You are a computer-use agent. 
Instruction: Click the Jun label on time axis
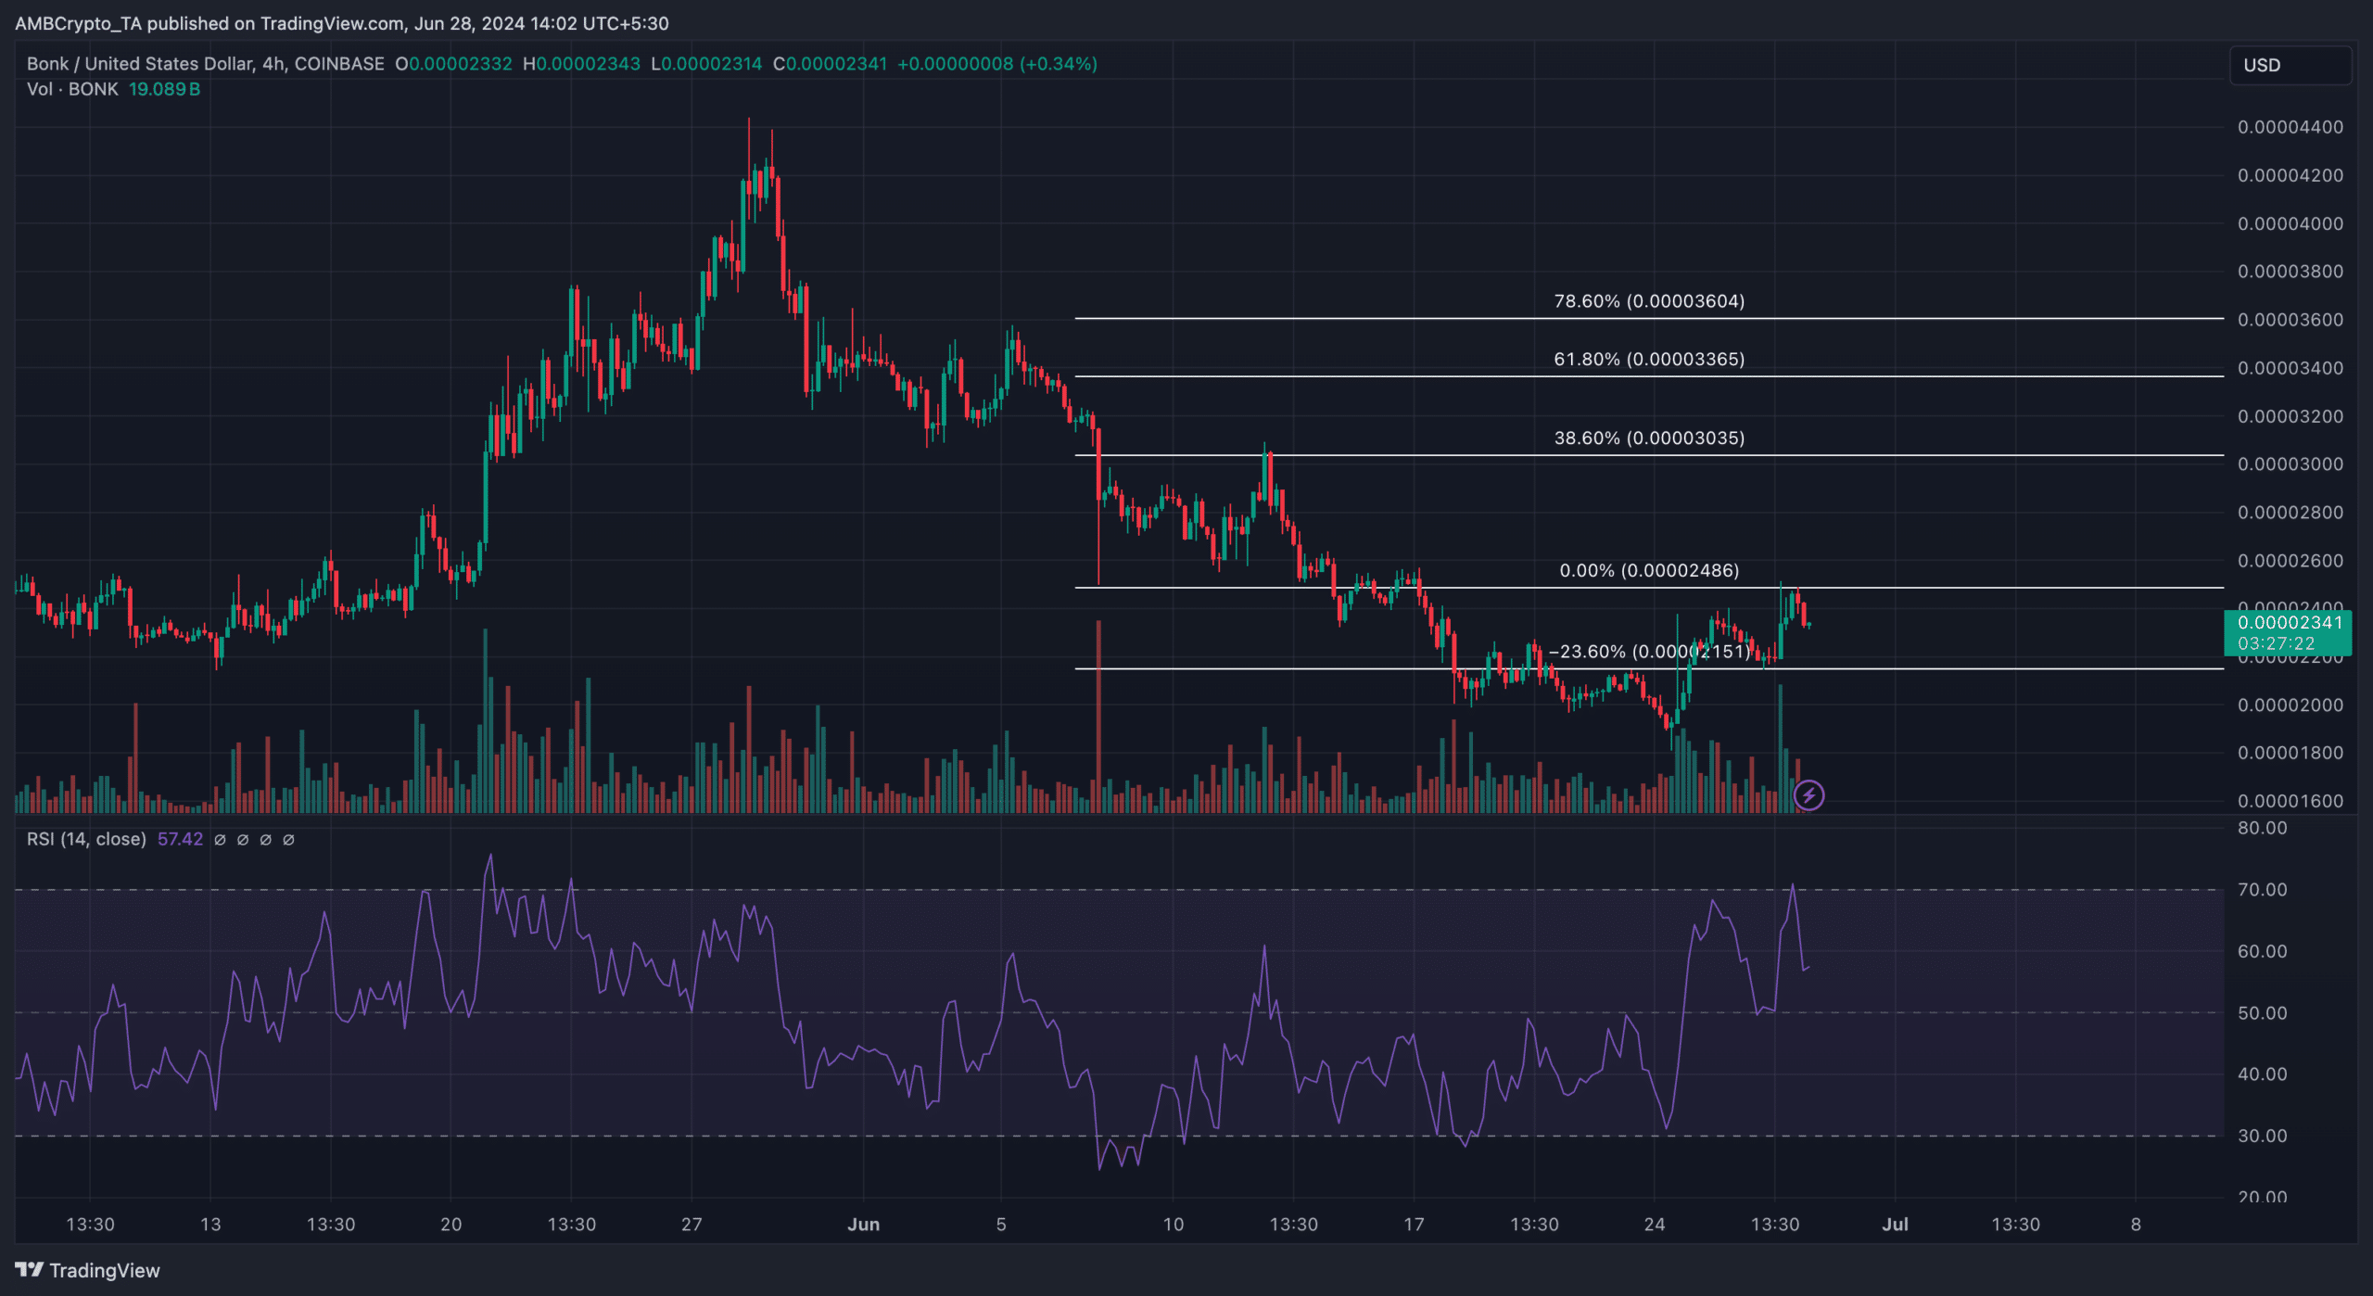pyautogui.click(x=863, y=1225)
